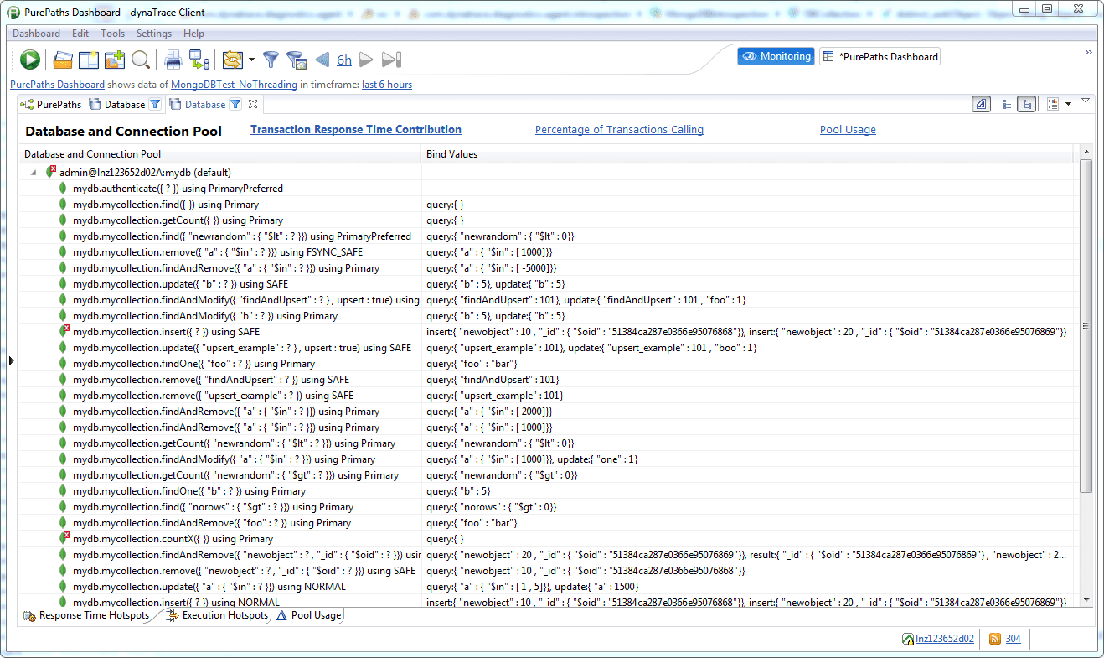Switch to the first Database tab

(117, 105)
